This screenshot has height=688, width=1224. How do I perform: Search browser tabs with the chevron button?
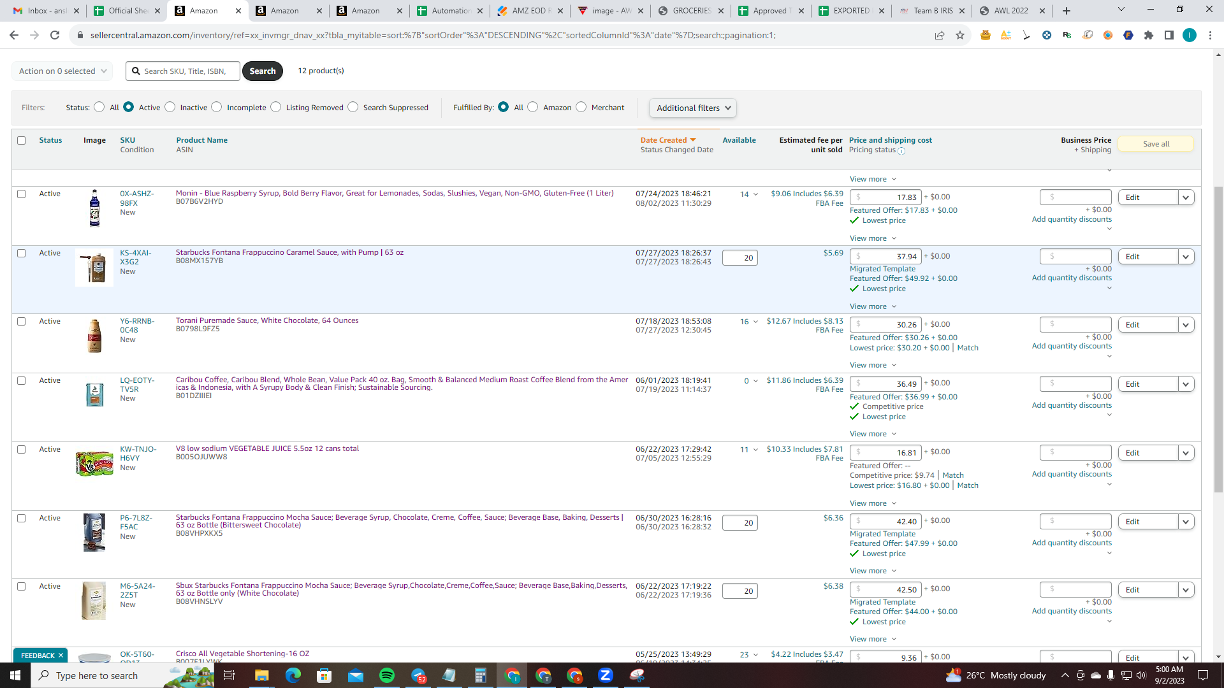[1121, 10]
